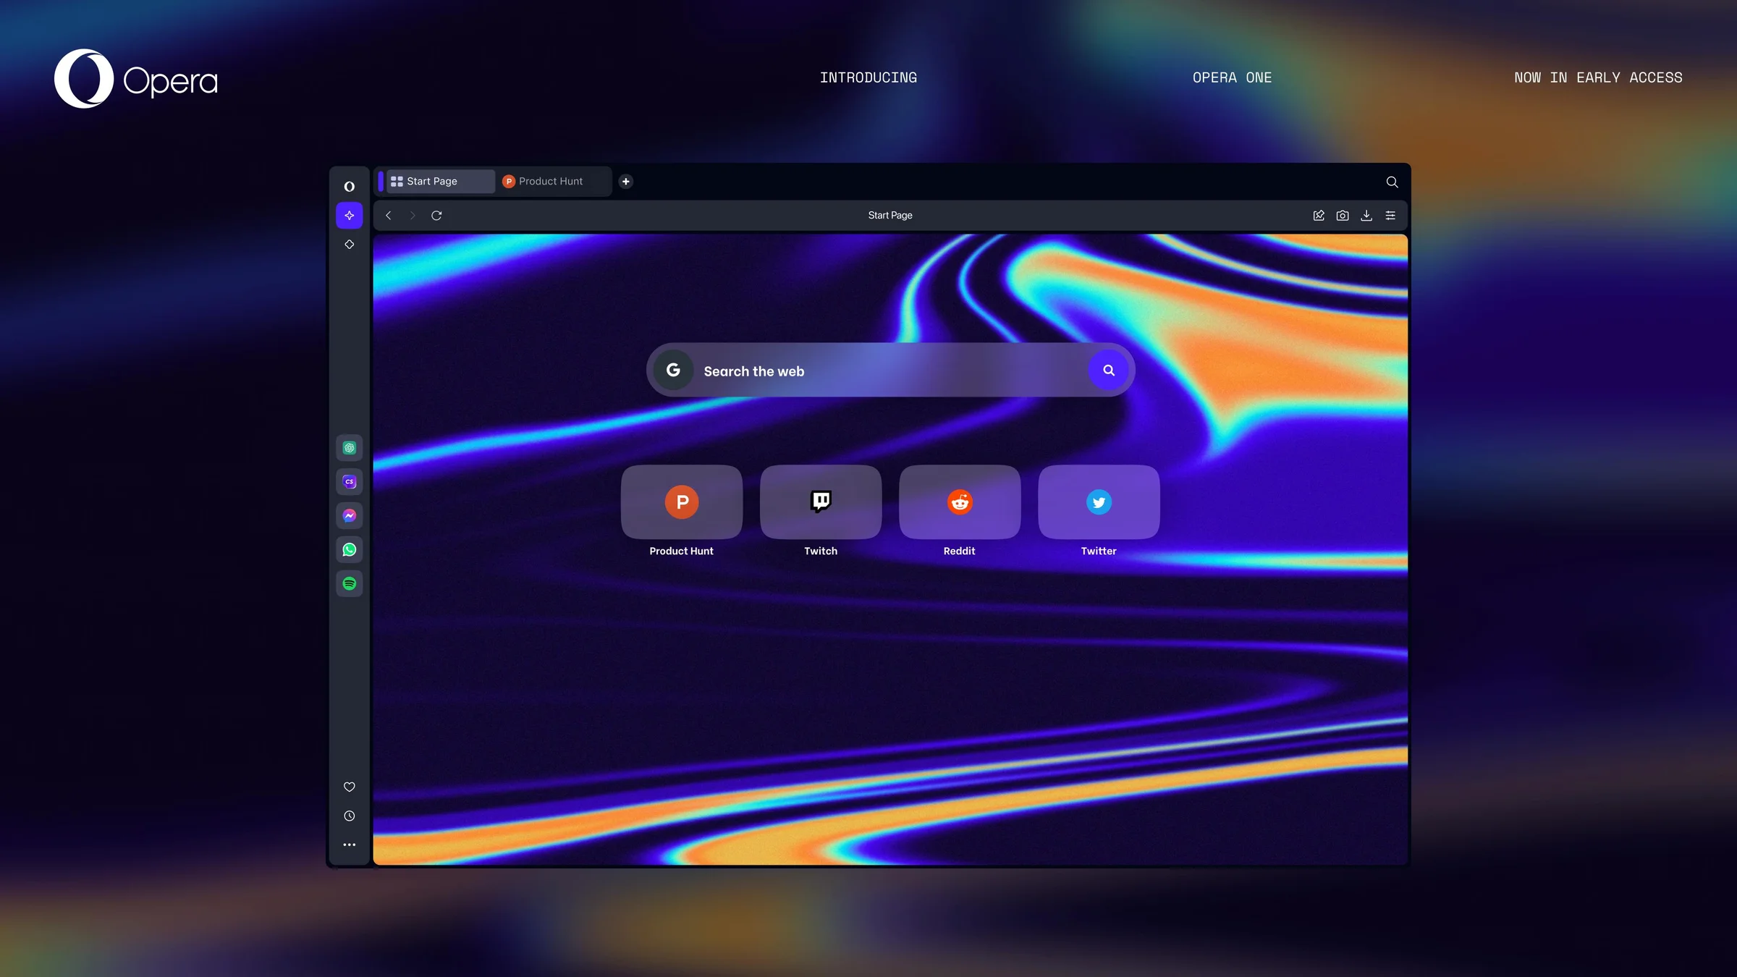Click the Search the web field
1737x977 pixels.
[x=891, y=371]
